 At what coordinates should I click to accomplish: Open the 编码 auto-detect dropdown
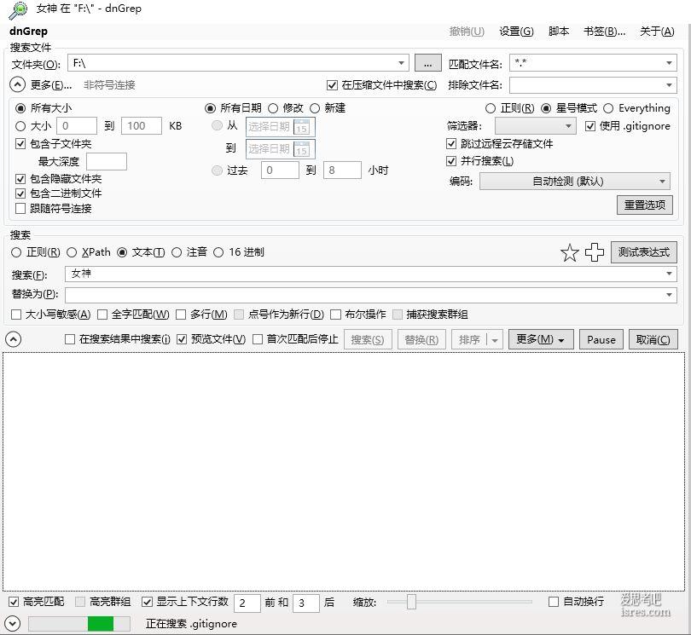[x=574, y=182]
